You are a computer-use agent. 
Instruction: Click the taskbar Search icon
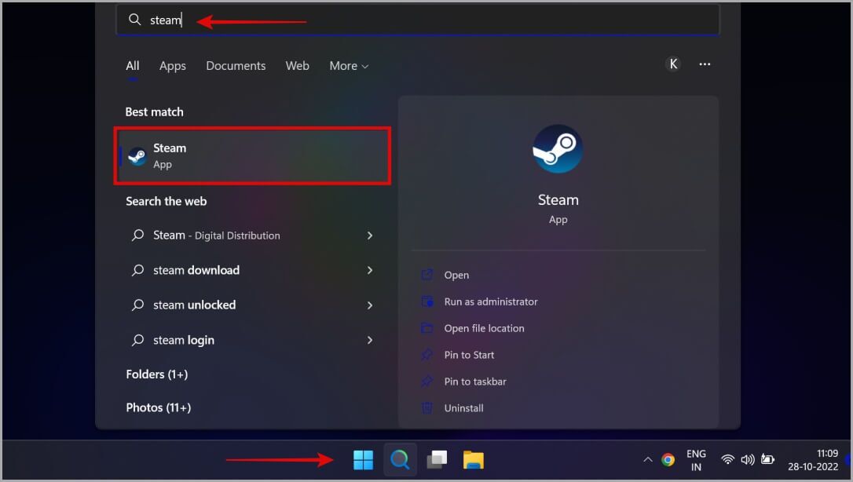tap(400, 460)
